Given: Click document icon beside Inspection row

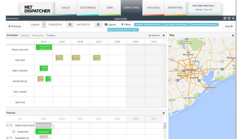Looking at the screenshot, I should point(14,132).
